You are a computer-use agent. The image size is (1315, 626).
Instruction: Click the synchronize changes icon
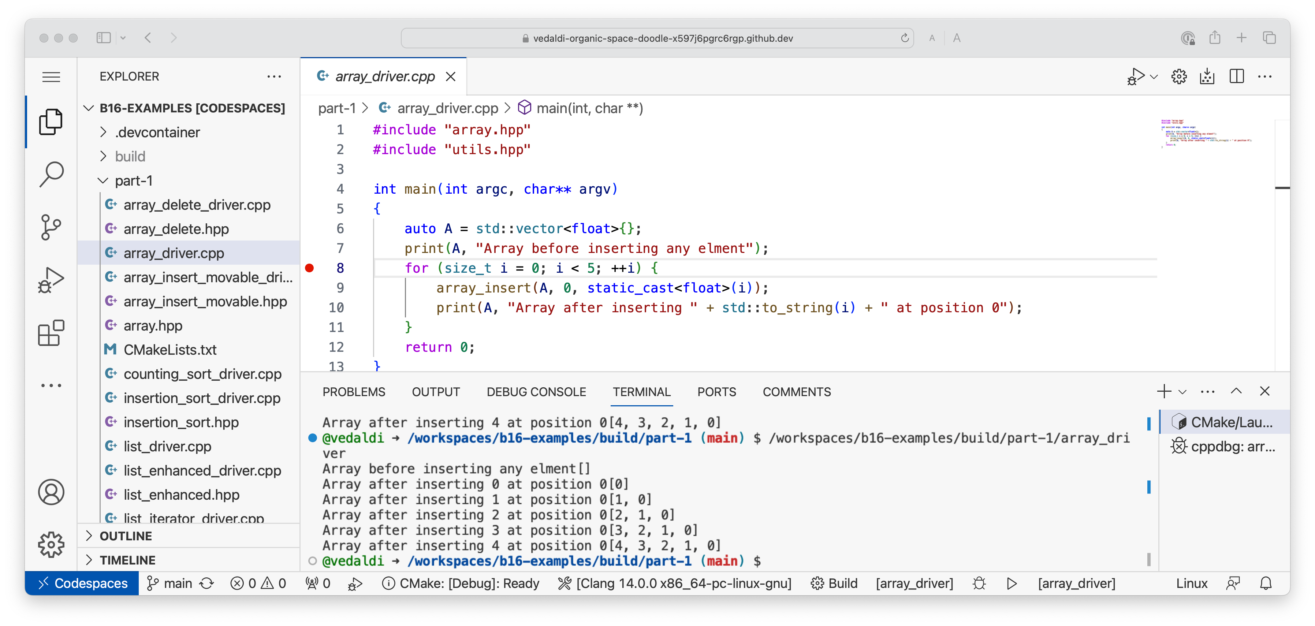[x=207, y=583]
